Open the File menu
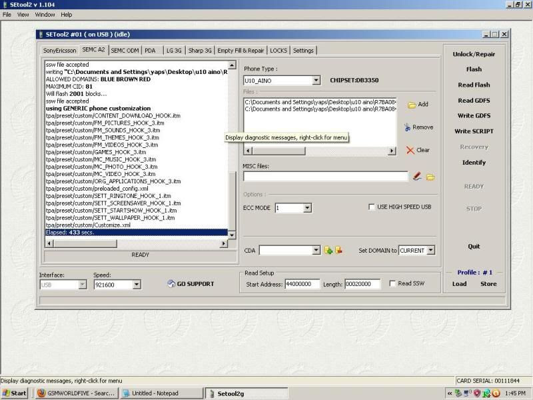533x400 pixels. (7, 15)
